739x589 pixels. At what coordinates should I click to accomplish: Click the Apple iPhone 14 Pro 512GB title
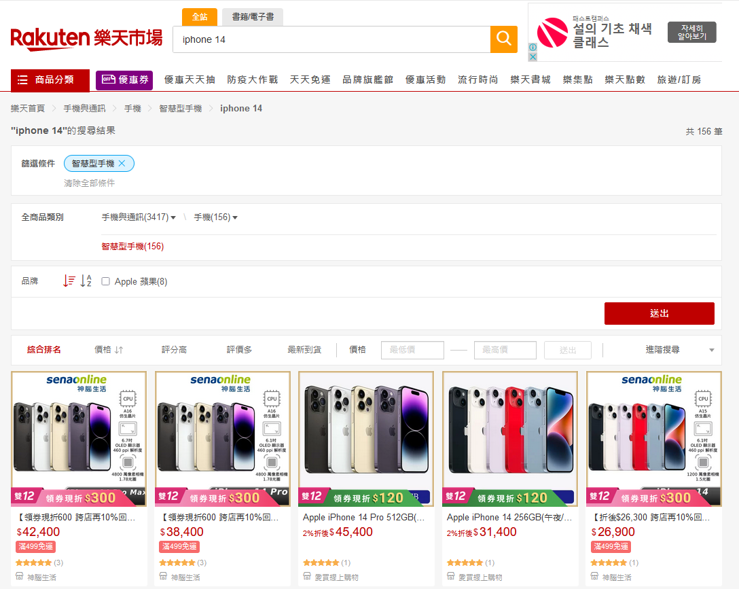click(x=364, y=518)
